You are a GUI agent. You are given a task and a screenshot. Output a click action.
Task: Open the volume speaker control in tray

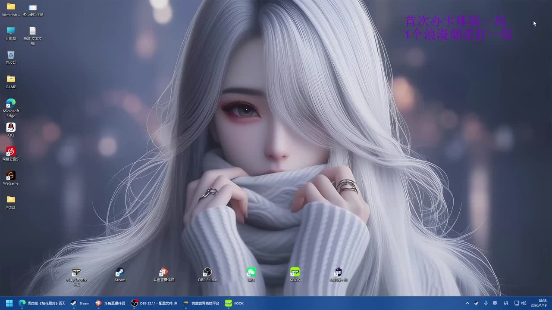click(x=524, y=303)
